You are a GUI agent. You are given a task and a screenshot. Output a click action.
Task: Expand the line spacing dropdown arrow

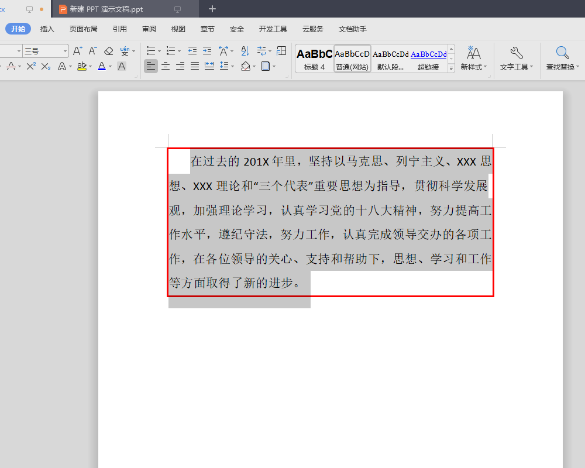232,67
